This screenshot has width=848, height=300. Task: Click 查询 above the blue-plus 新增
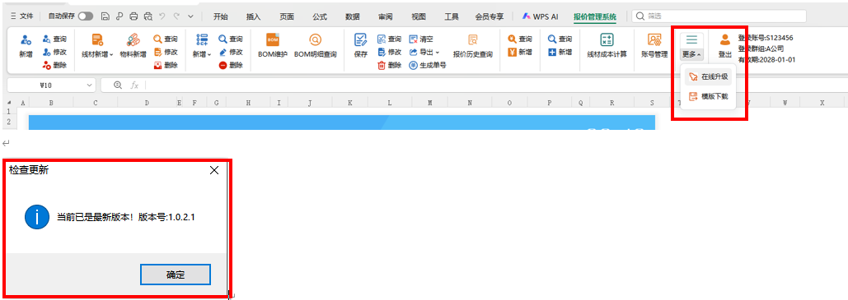560,39
